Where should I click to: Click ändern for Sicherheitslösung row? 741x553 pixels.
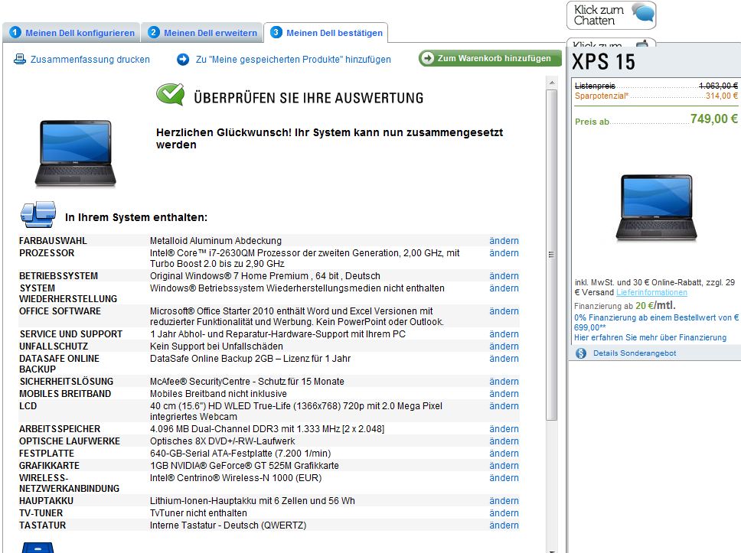click(504, 381)
